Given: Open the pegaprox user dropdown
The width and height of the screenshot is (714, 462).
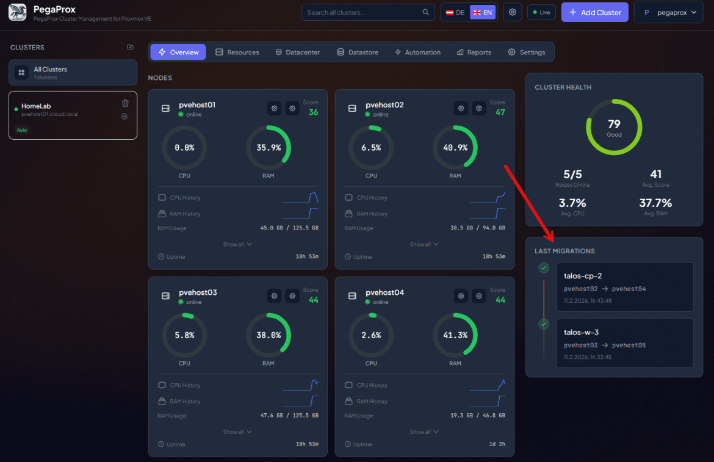Looking at the screenshot, I should tap(668, 12).
